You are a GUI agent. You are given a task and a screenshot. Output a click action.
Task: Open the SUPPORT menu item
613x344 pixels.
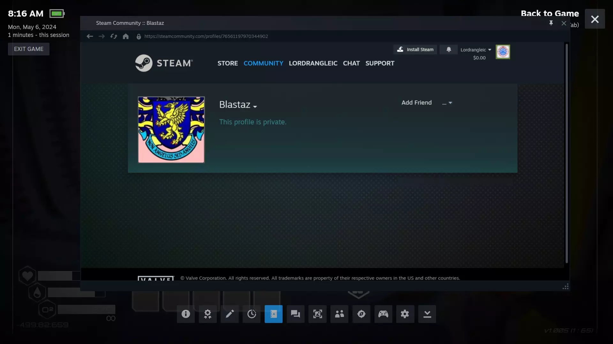tap(380, 63)
